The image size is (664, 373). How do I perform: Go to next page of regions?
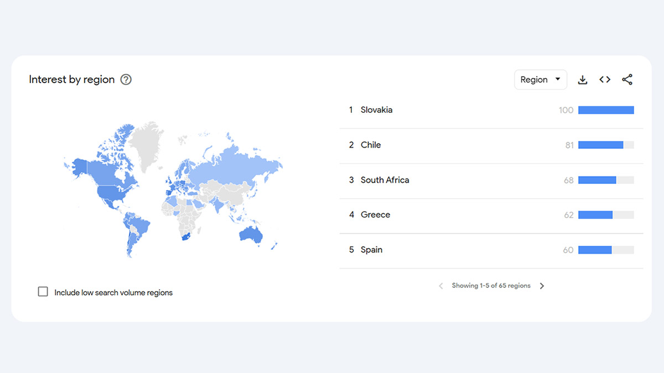tap(542, 286)
